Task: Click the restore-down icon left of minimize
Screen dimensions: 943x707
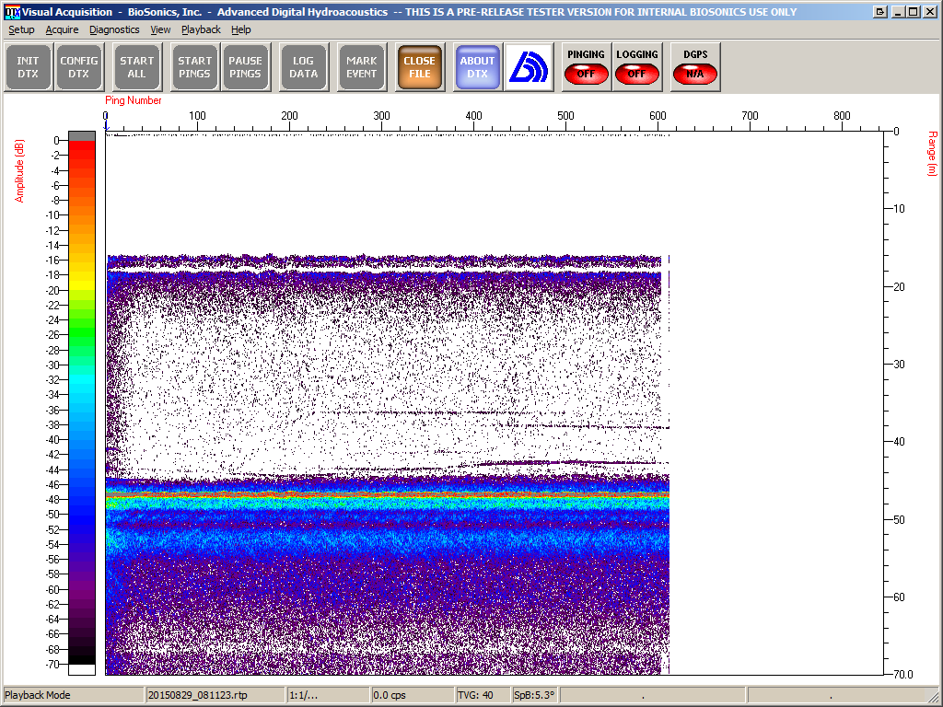Action: pos(879,12)
